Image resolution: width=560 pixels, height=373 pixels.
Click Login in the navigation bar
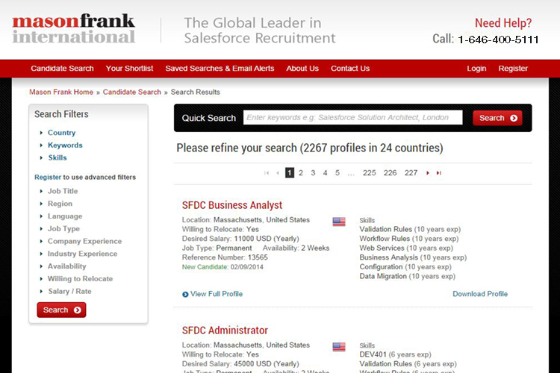coord(476,69)
